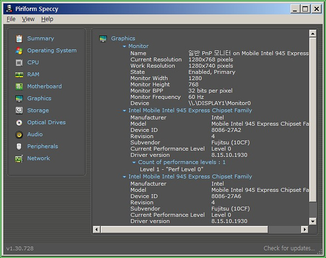Click the vertical scrollbar up arrow
This screenshot has width=326, height=258.
[313, 34]
